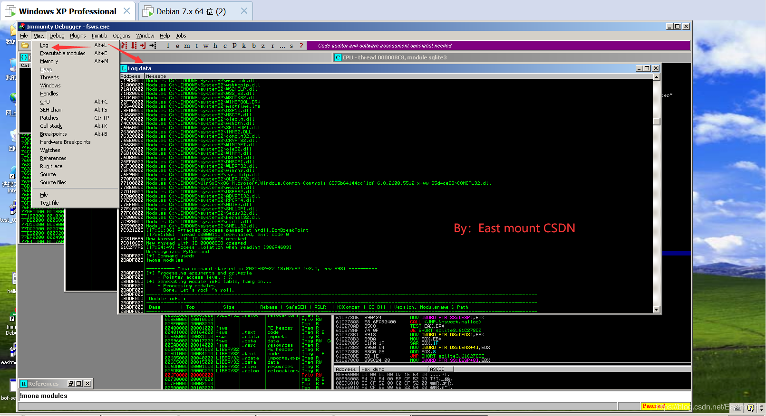This screenshot has height=416, width=766.
Task: Click the Log data window's 'L' icon
Action: coord(124,68)
